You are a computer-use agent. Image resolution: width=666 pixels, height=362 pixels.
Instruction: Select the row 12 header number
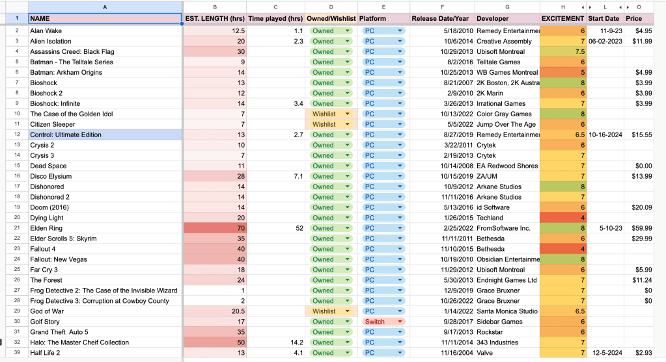click(x=16, y=135)
